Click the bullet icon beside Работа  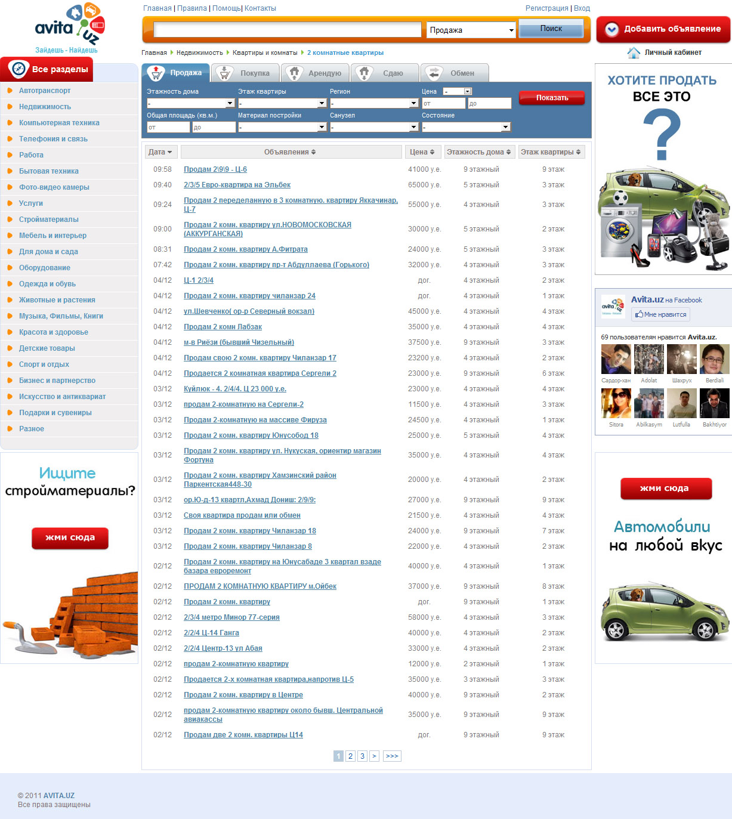click(x=10, y=155)
